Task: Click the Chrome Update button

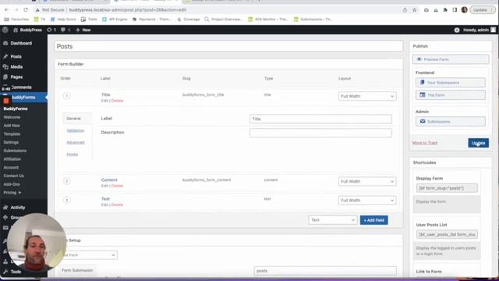Action: point(482,10)
